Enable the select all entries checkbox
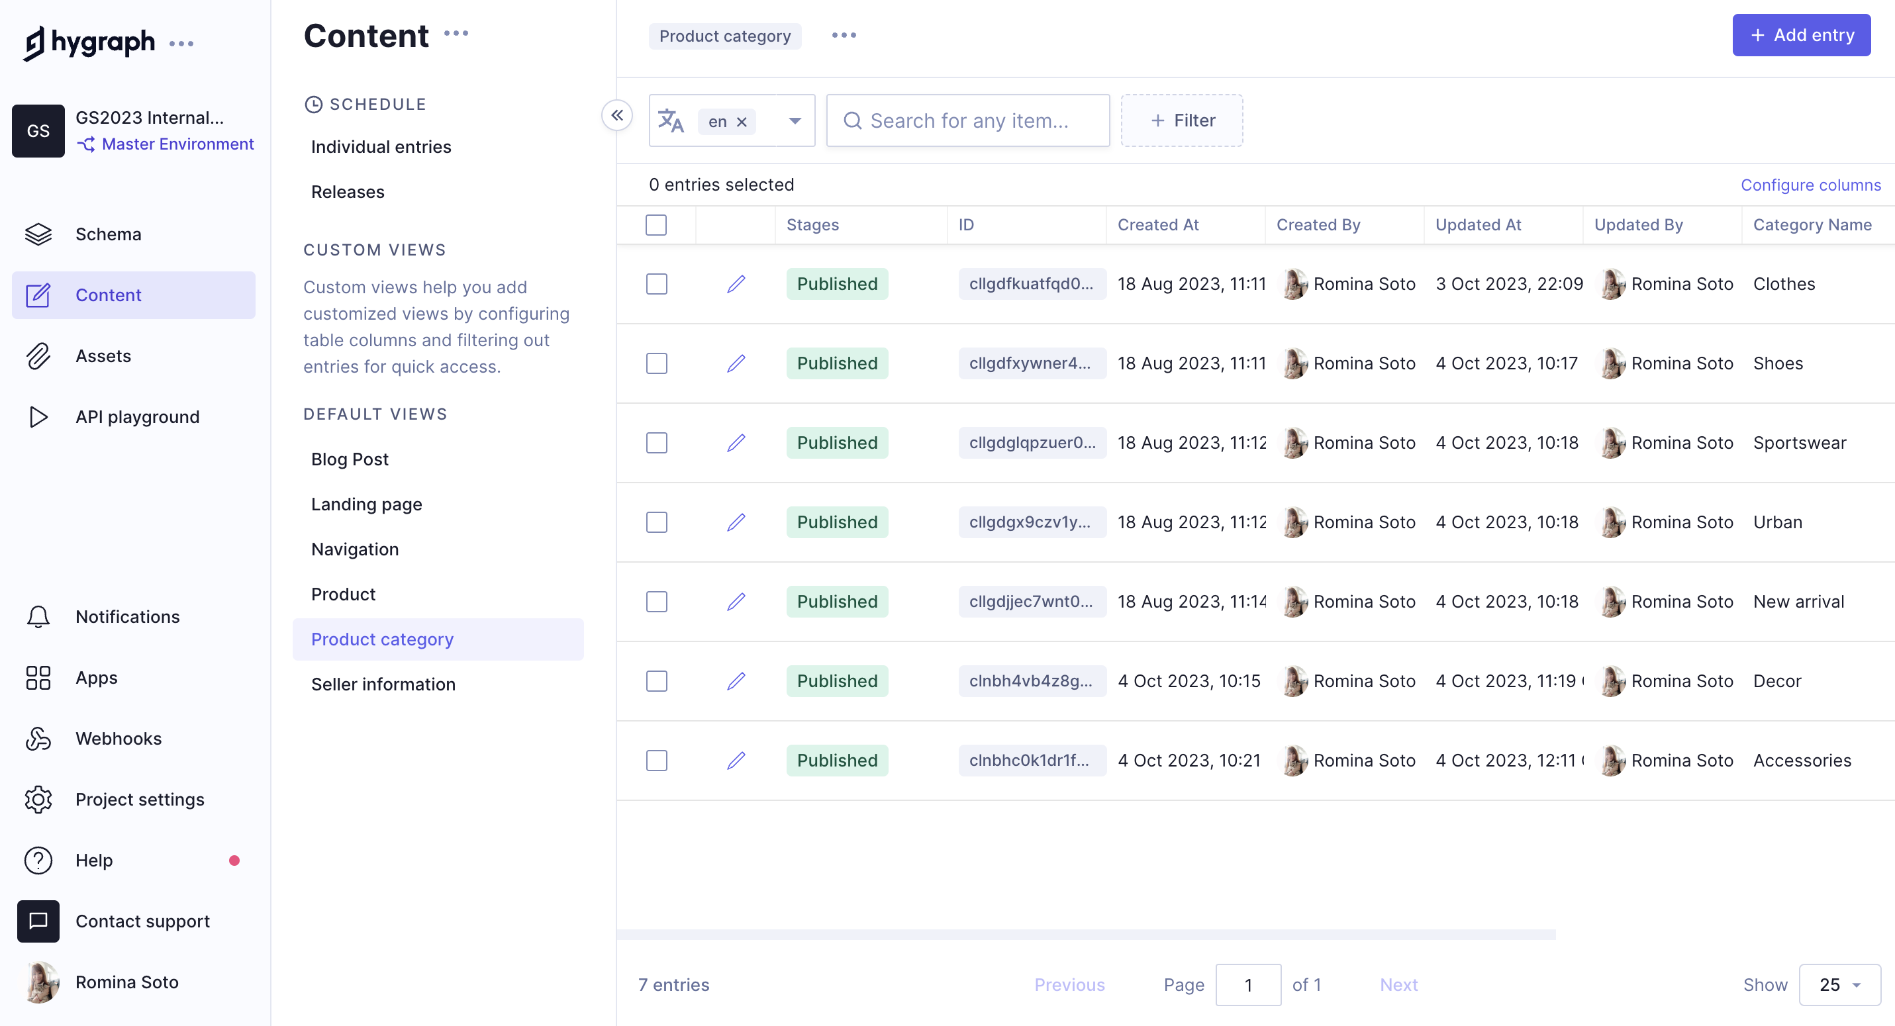The height and width of the screenshot is (1026, 1895). pos(656,225)
